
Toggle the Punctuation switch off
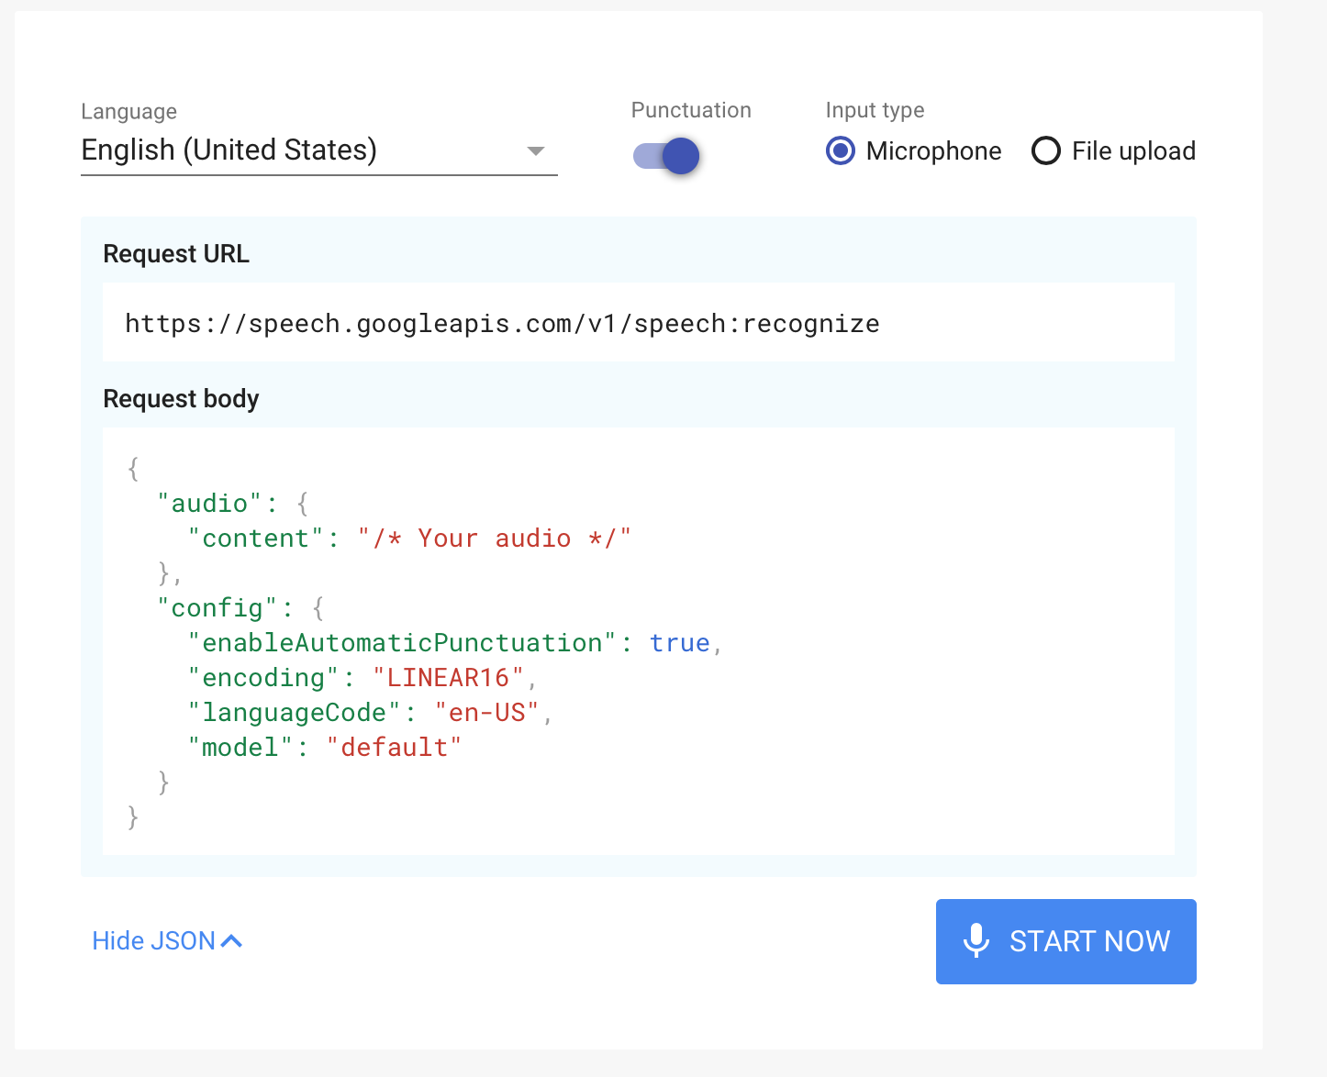click(x=666, y=156)
